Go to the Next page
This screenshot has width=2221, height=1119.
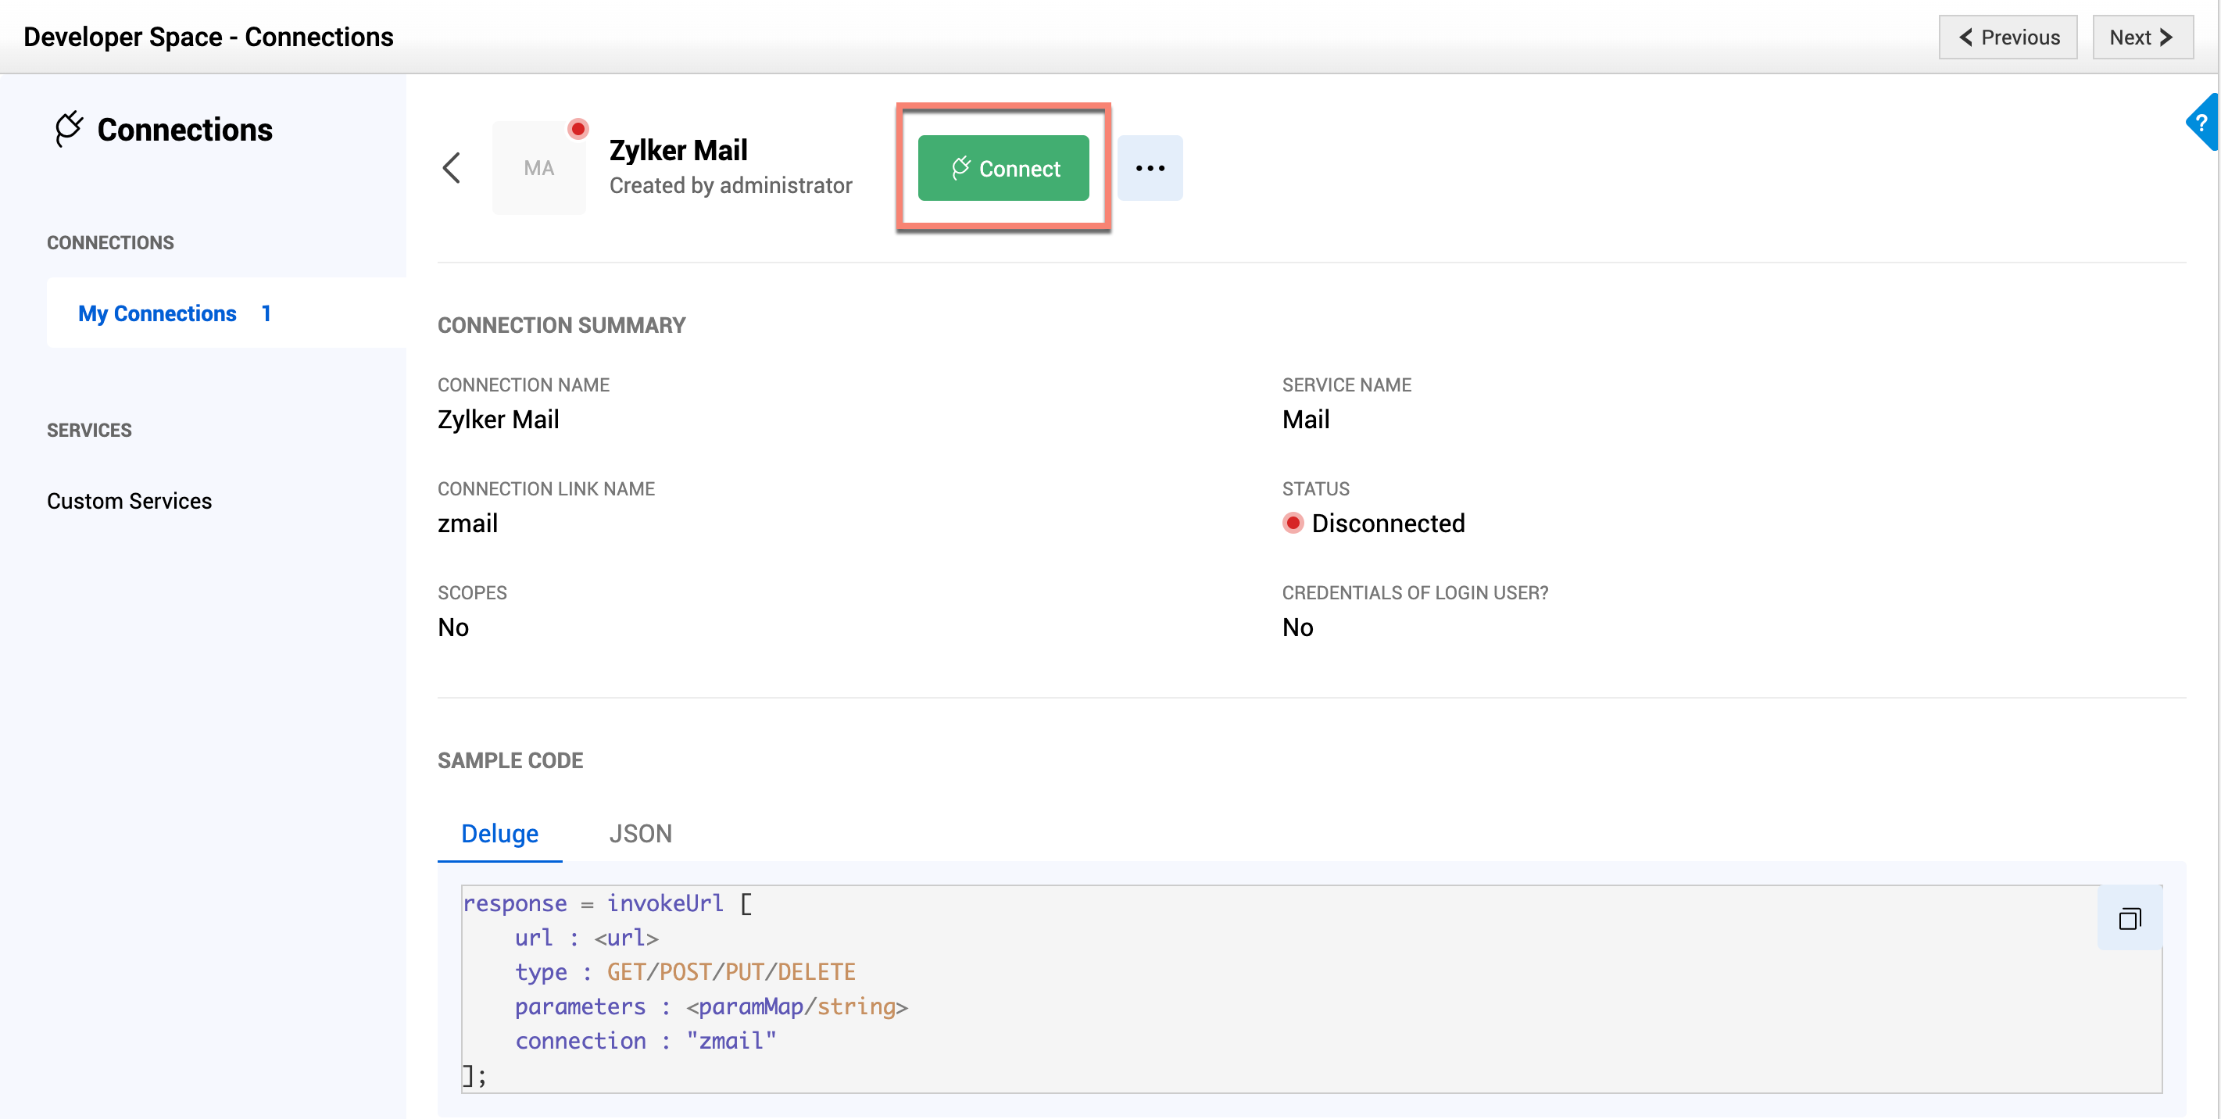click(2141, 37)
